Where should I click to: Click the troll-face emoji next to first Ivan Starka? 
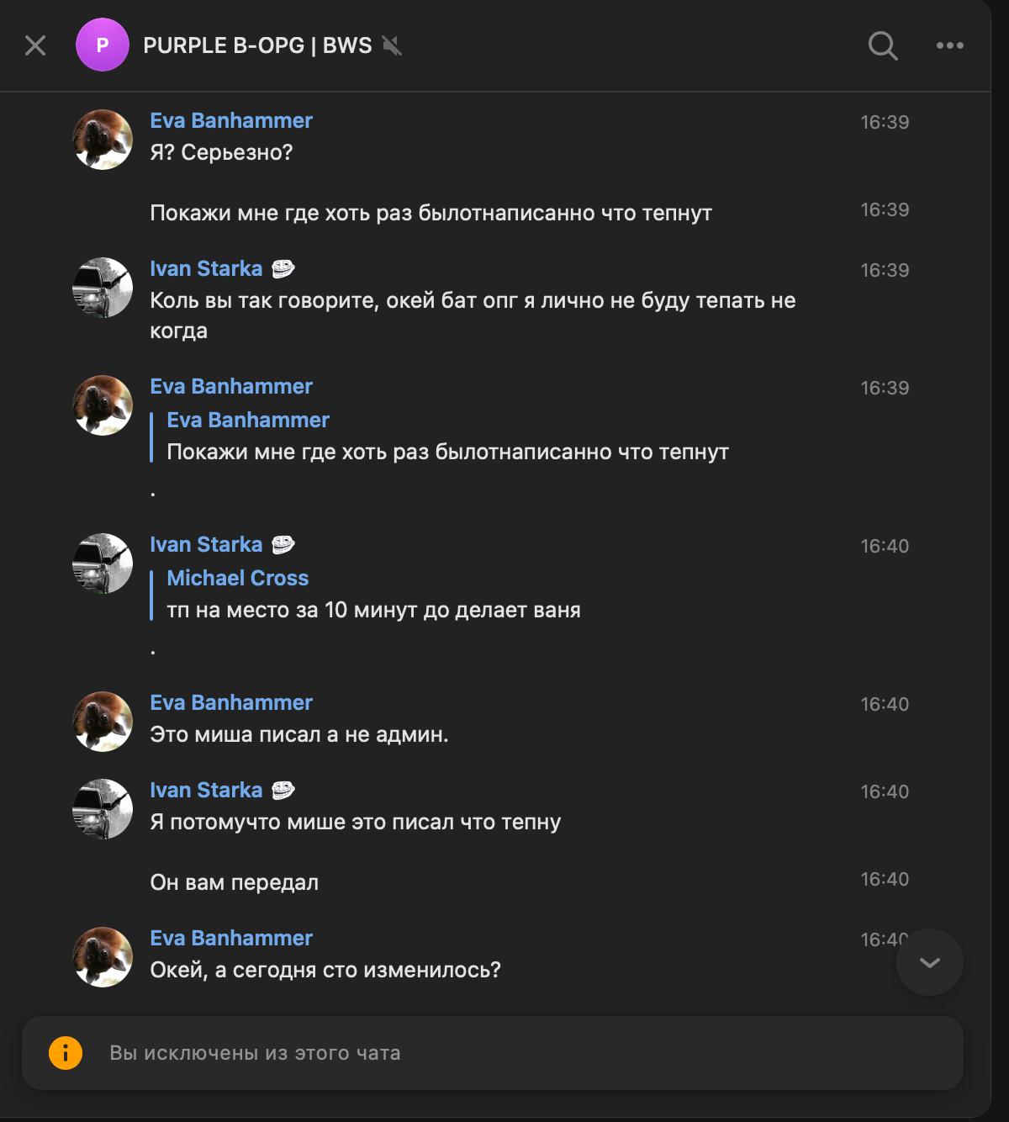coord(283,269)
